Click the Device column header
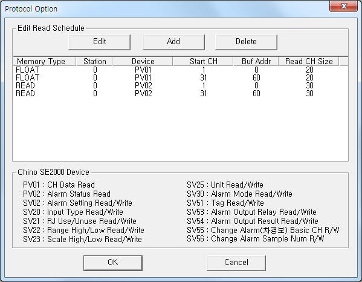This screenshot has width=362, height=282. pos(143,62)
